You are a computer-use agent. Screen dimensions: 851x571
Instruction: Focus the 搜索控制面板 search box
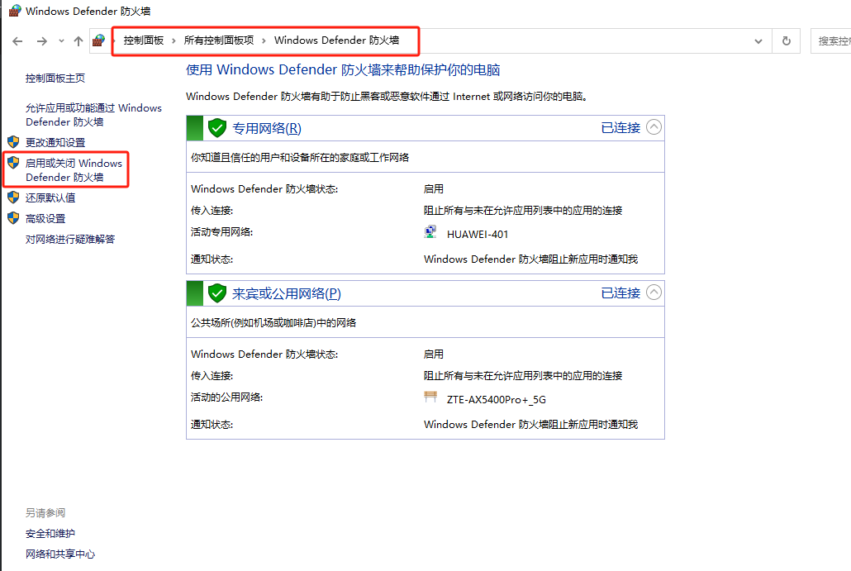pos(831,41)
